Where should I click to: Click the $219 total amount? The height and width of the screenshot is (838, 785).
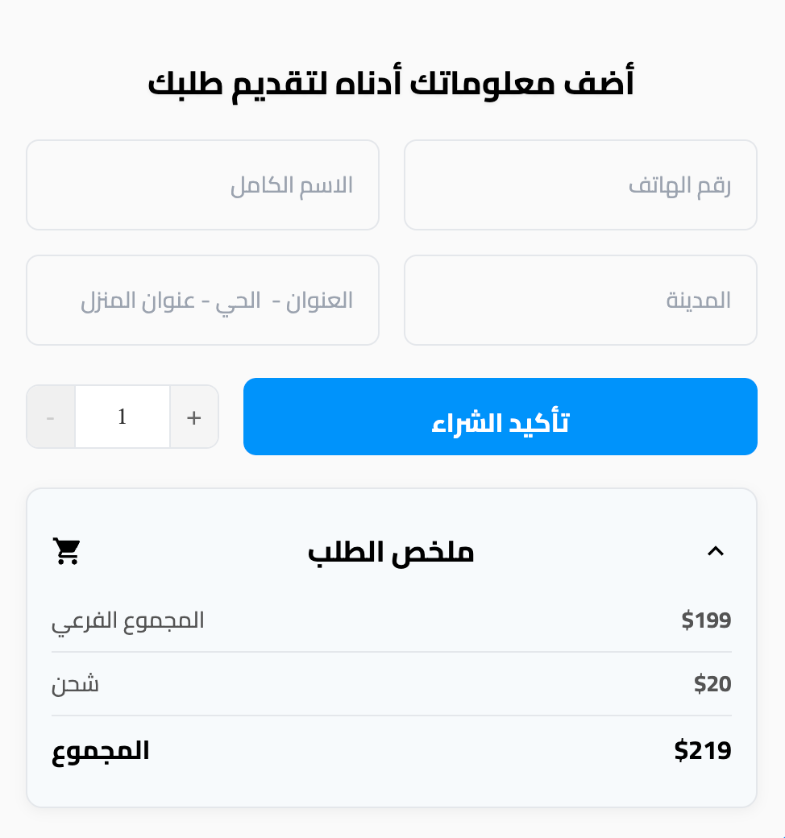[703, 750]
